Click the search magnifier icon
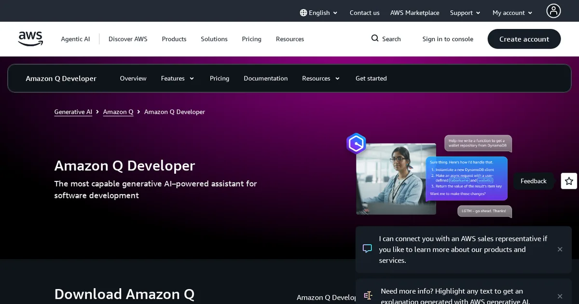The image size is (579, 304). [x=375, y=38]
